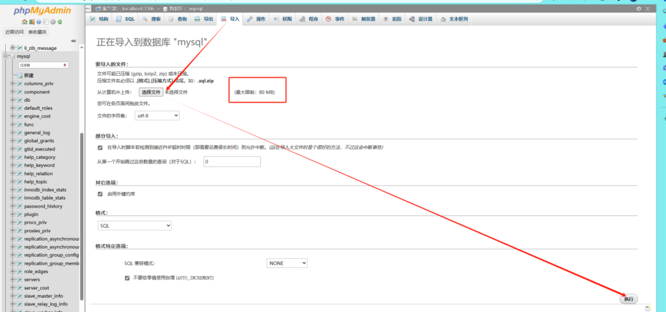Switch to the 搜索 tab
Viewport: 666px width, 312px height.
pyautogui.click(x=152, y=19)
